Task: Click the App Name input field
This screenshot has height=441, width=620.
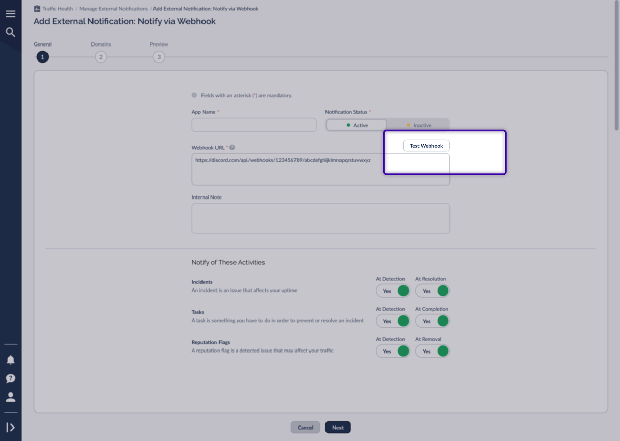Action: [254, 125]
